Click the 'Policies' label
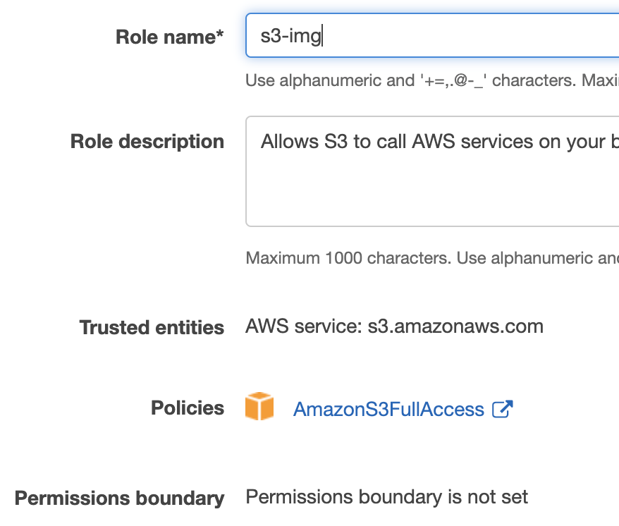This screenshot has height=526, width=619. click(187, 408)
